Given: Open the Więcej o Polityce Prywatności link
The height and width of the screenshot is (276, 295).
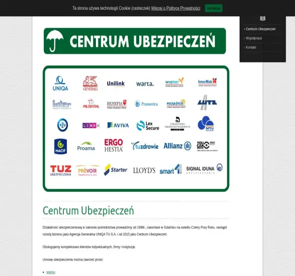Looking at the screenshot, I should point(176,8).
